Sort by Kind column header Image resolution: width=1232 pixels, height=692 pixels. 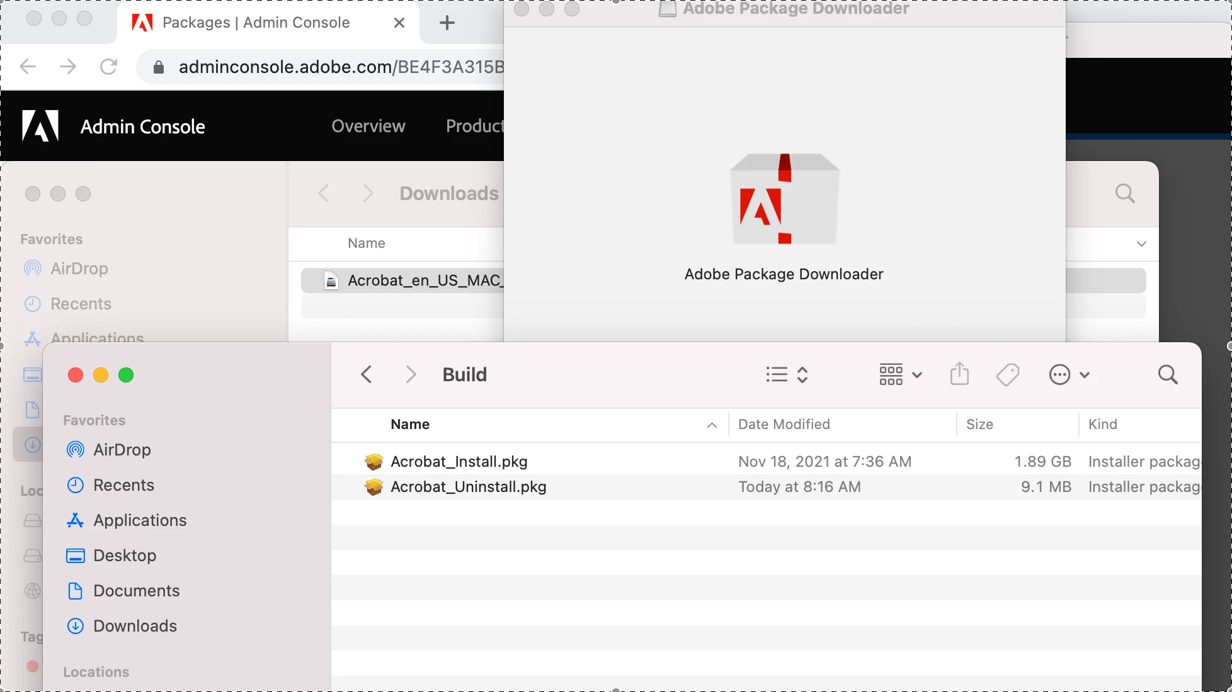(x=1103, y=424)
